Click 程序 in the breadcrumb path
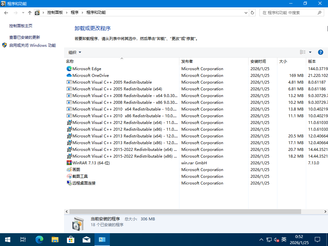This screenshot has width=328, height=246. click(x=75, y=13)
